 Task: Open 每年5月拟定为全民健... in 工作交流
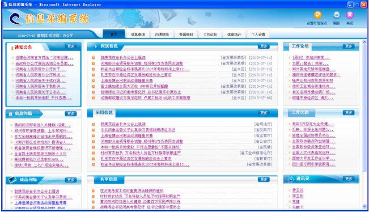313,124
